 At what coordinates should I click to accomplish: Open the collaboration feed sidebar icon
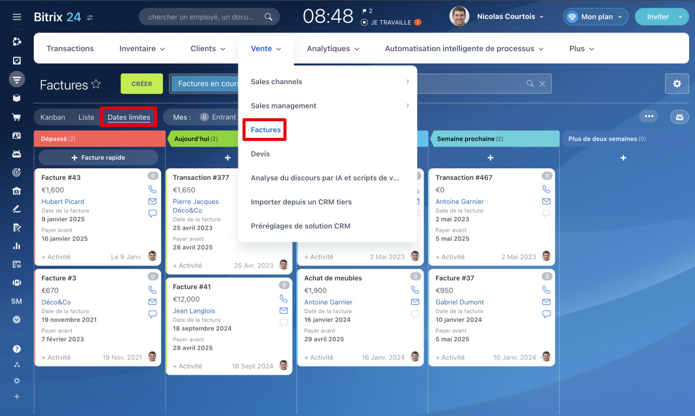pos(17,42)
